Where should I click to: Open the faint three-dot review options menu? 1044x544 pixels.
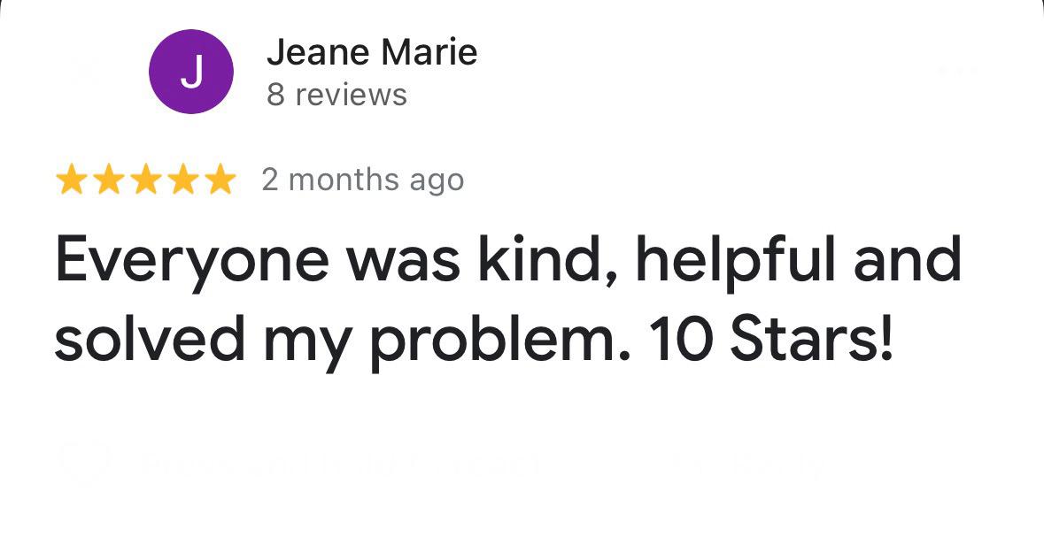(958, 71)
